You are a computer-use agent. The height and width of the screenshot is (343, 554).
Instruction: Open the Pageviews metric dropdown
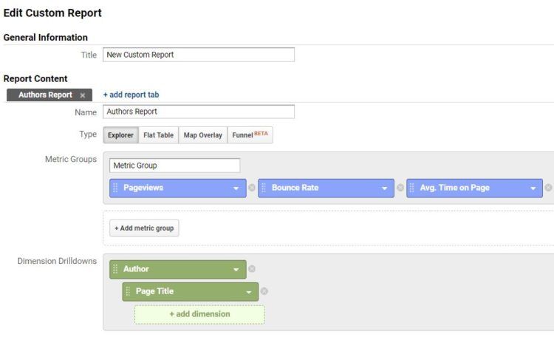236,189
